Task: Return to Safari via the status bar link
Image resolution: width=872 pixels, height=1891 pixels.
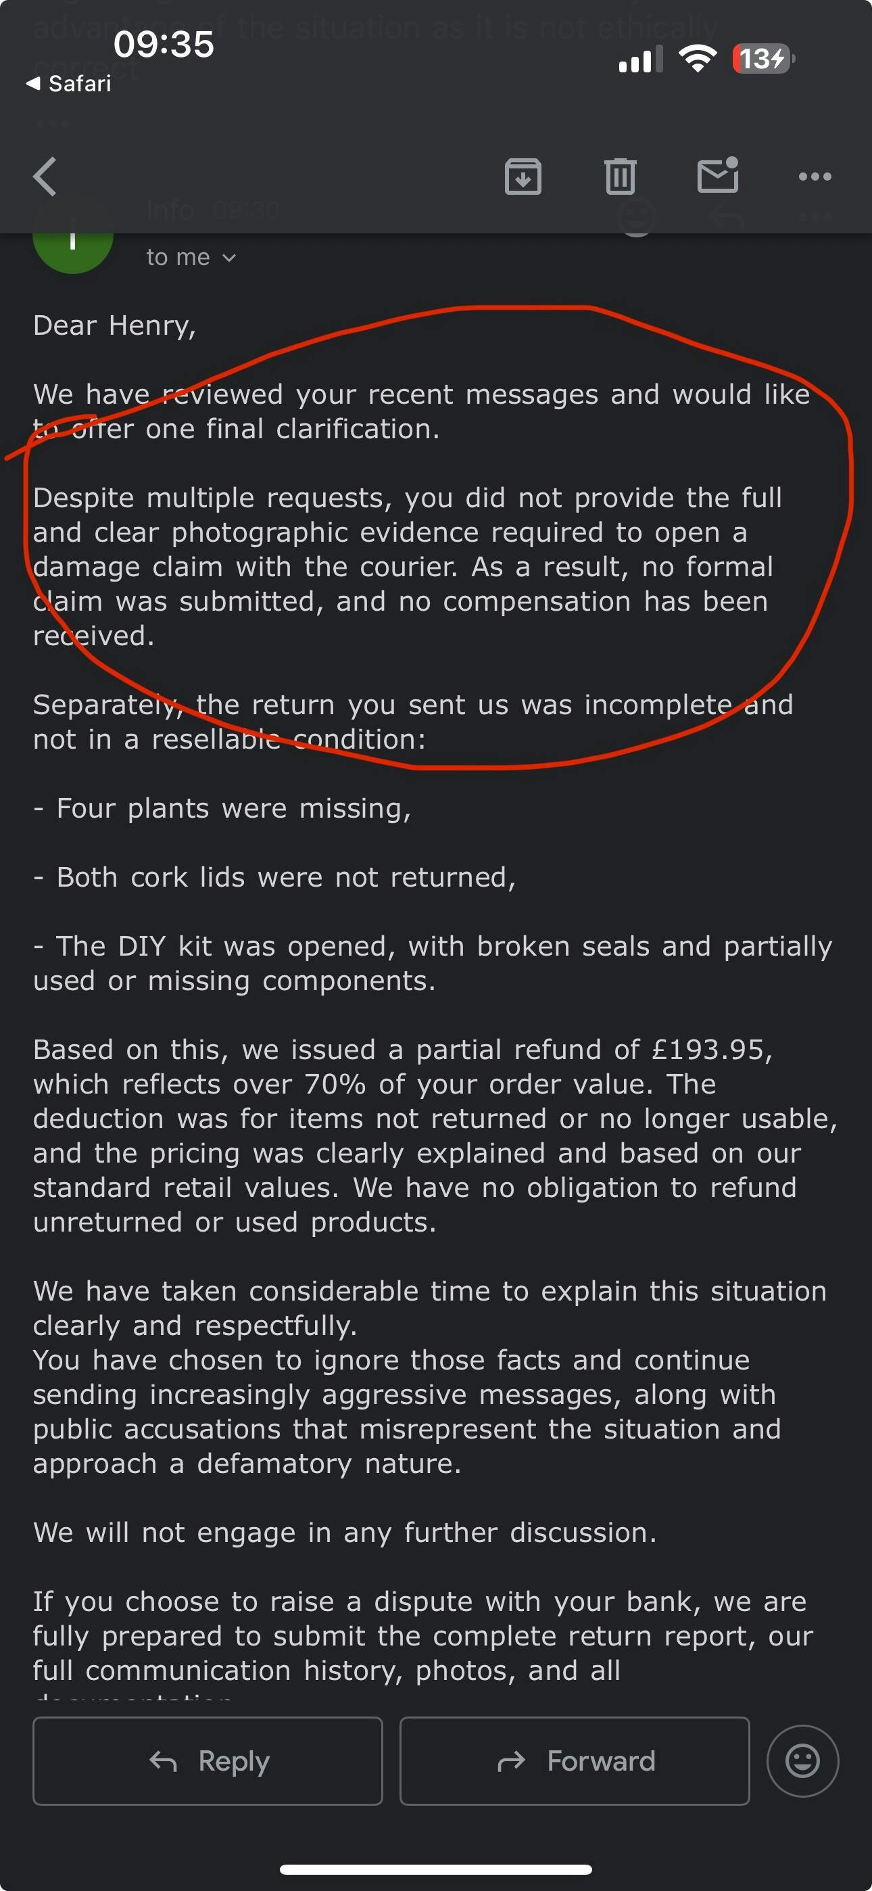Action: [69, 84]
